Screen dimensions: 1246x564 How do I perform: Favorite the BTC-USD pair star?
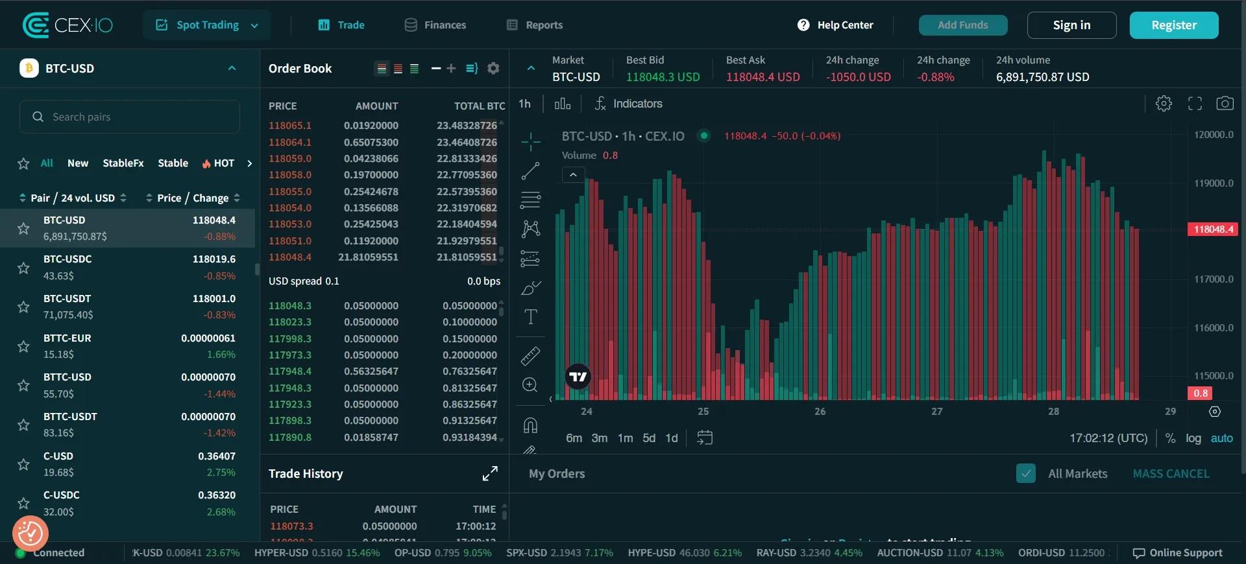[23, 228]
